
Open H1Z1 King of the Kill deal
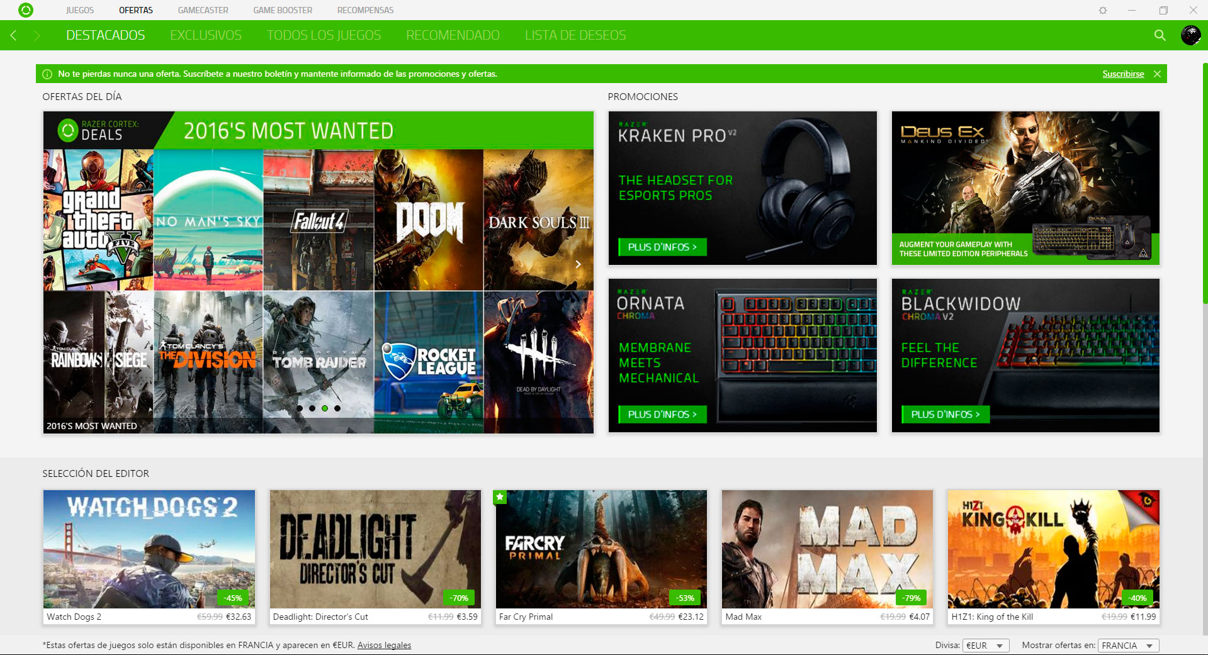pos(1054,557)
